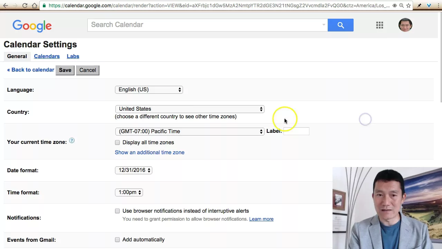442x249 pixels.
Task: Switch to the Labs tab
Action: (73, 56)
